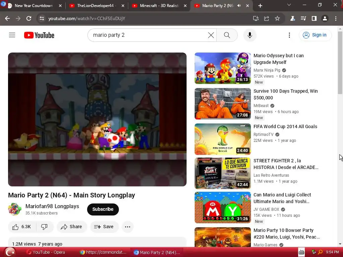
Task: Close the Minecraft tab
Action: point(185,6)
